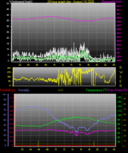Screen dimensions: 128x153
Task: Click the 'W' compass direction label
Action: click(121, 72)
